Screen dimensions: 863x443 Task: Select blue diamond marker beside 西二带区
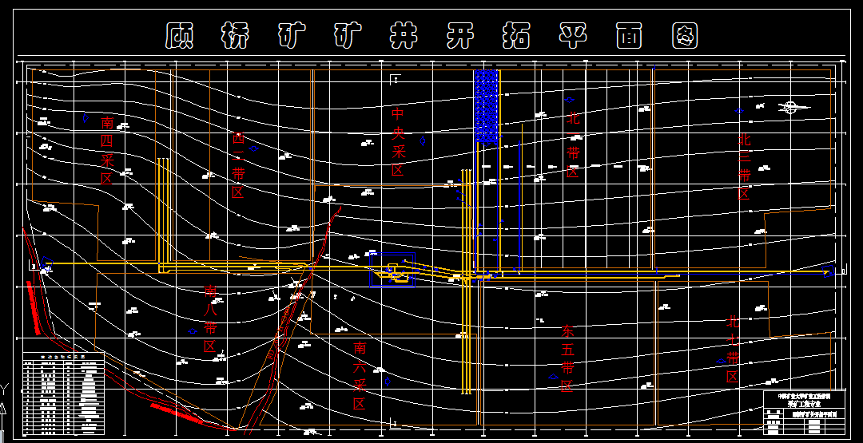[253, 148]
